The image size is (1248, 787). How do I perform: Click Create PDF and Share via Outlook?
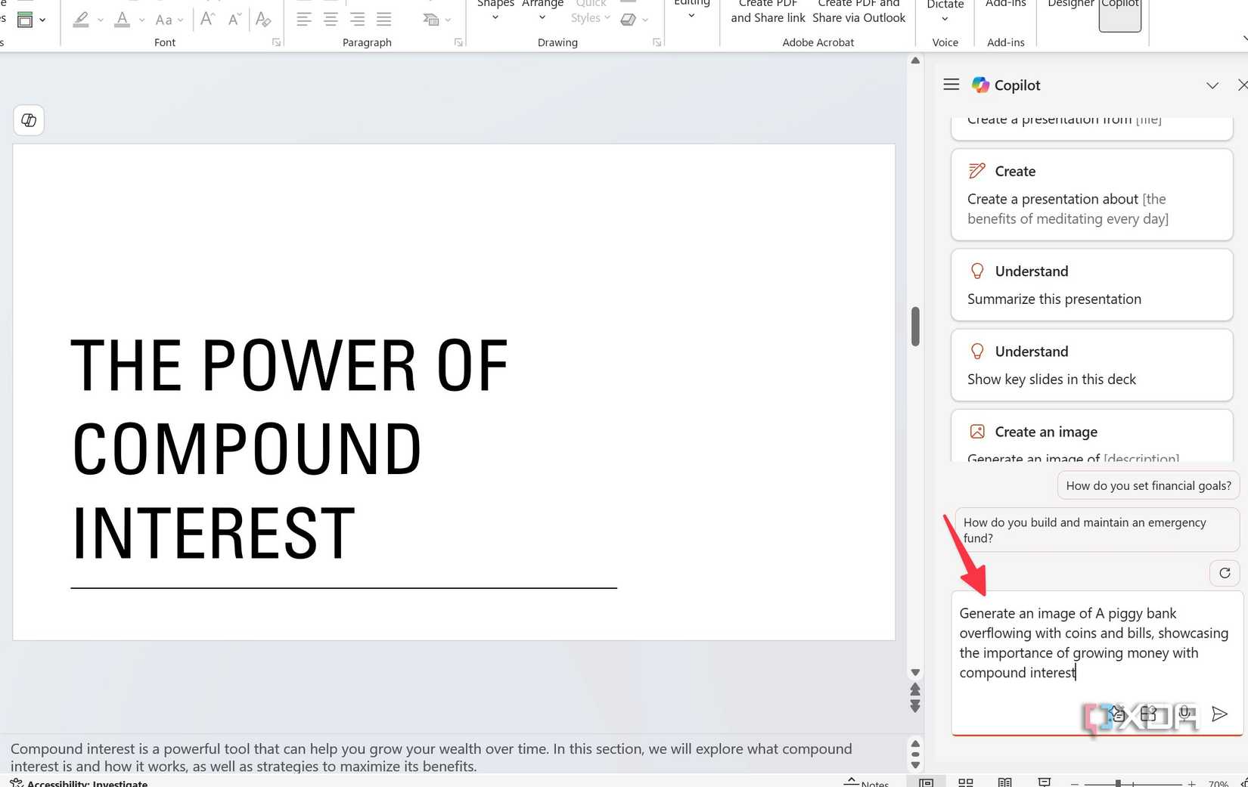(858, 12)
